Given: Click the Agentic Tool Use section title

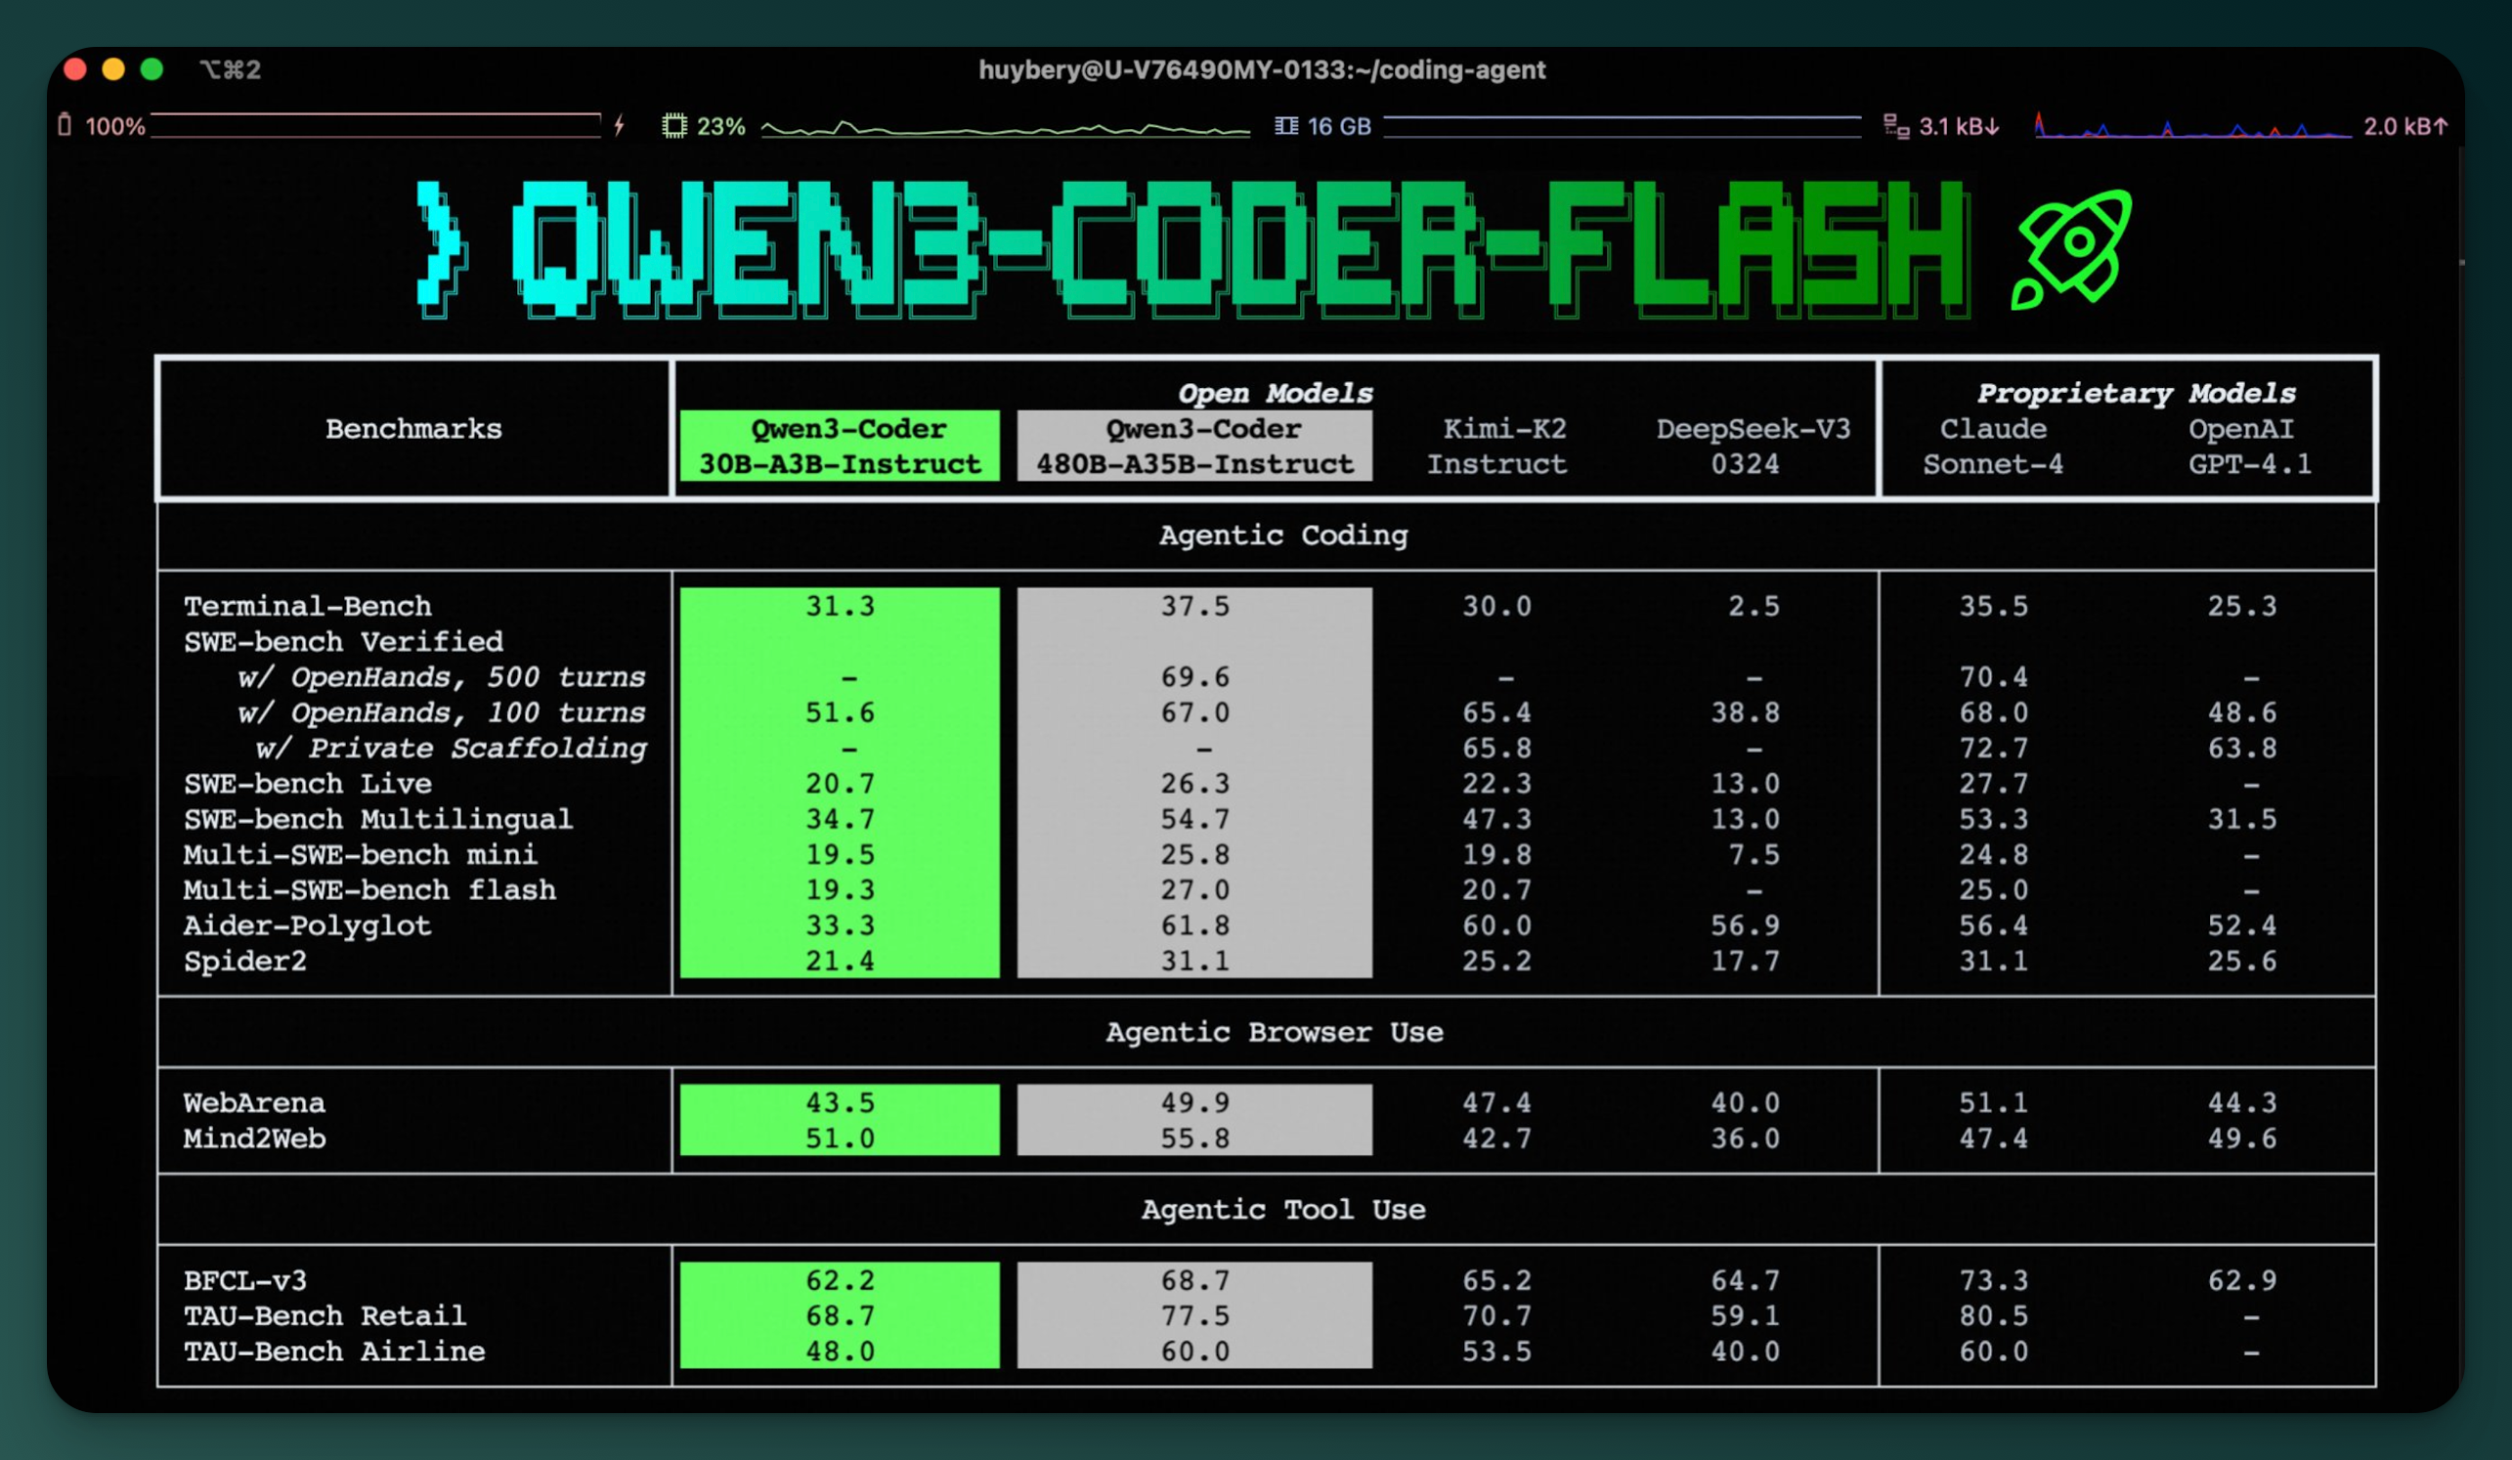Looking at the screenshot, I should pyautogui.click(x=1283, y=1209).
